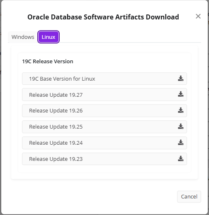
Task: Pick the "Release Update 19.24" entry text
Action: tap(56, 143)
